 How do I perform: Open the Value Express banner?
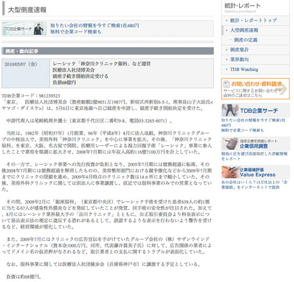point(256,172)
